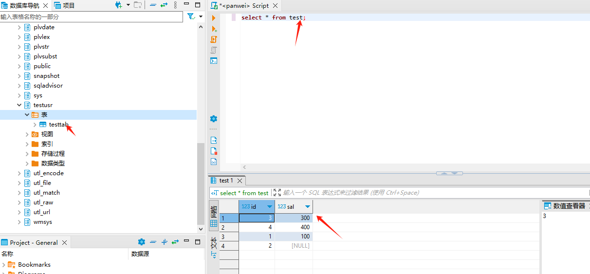Click the table name search field
The height and width of the screenshot is (274, 590).
point(92,17)
